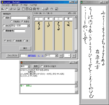Enable the 関連番号 checkbox
This screenshot has width=109, height=105.
[4, 31]
